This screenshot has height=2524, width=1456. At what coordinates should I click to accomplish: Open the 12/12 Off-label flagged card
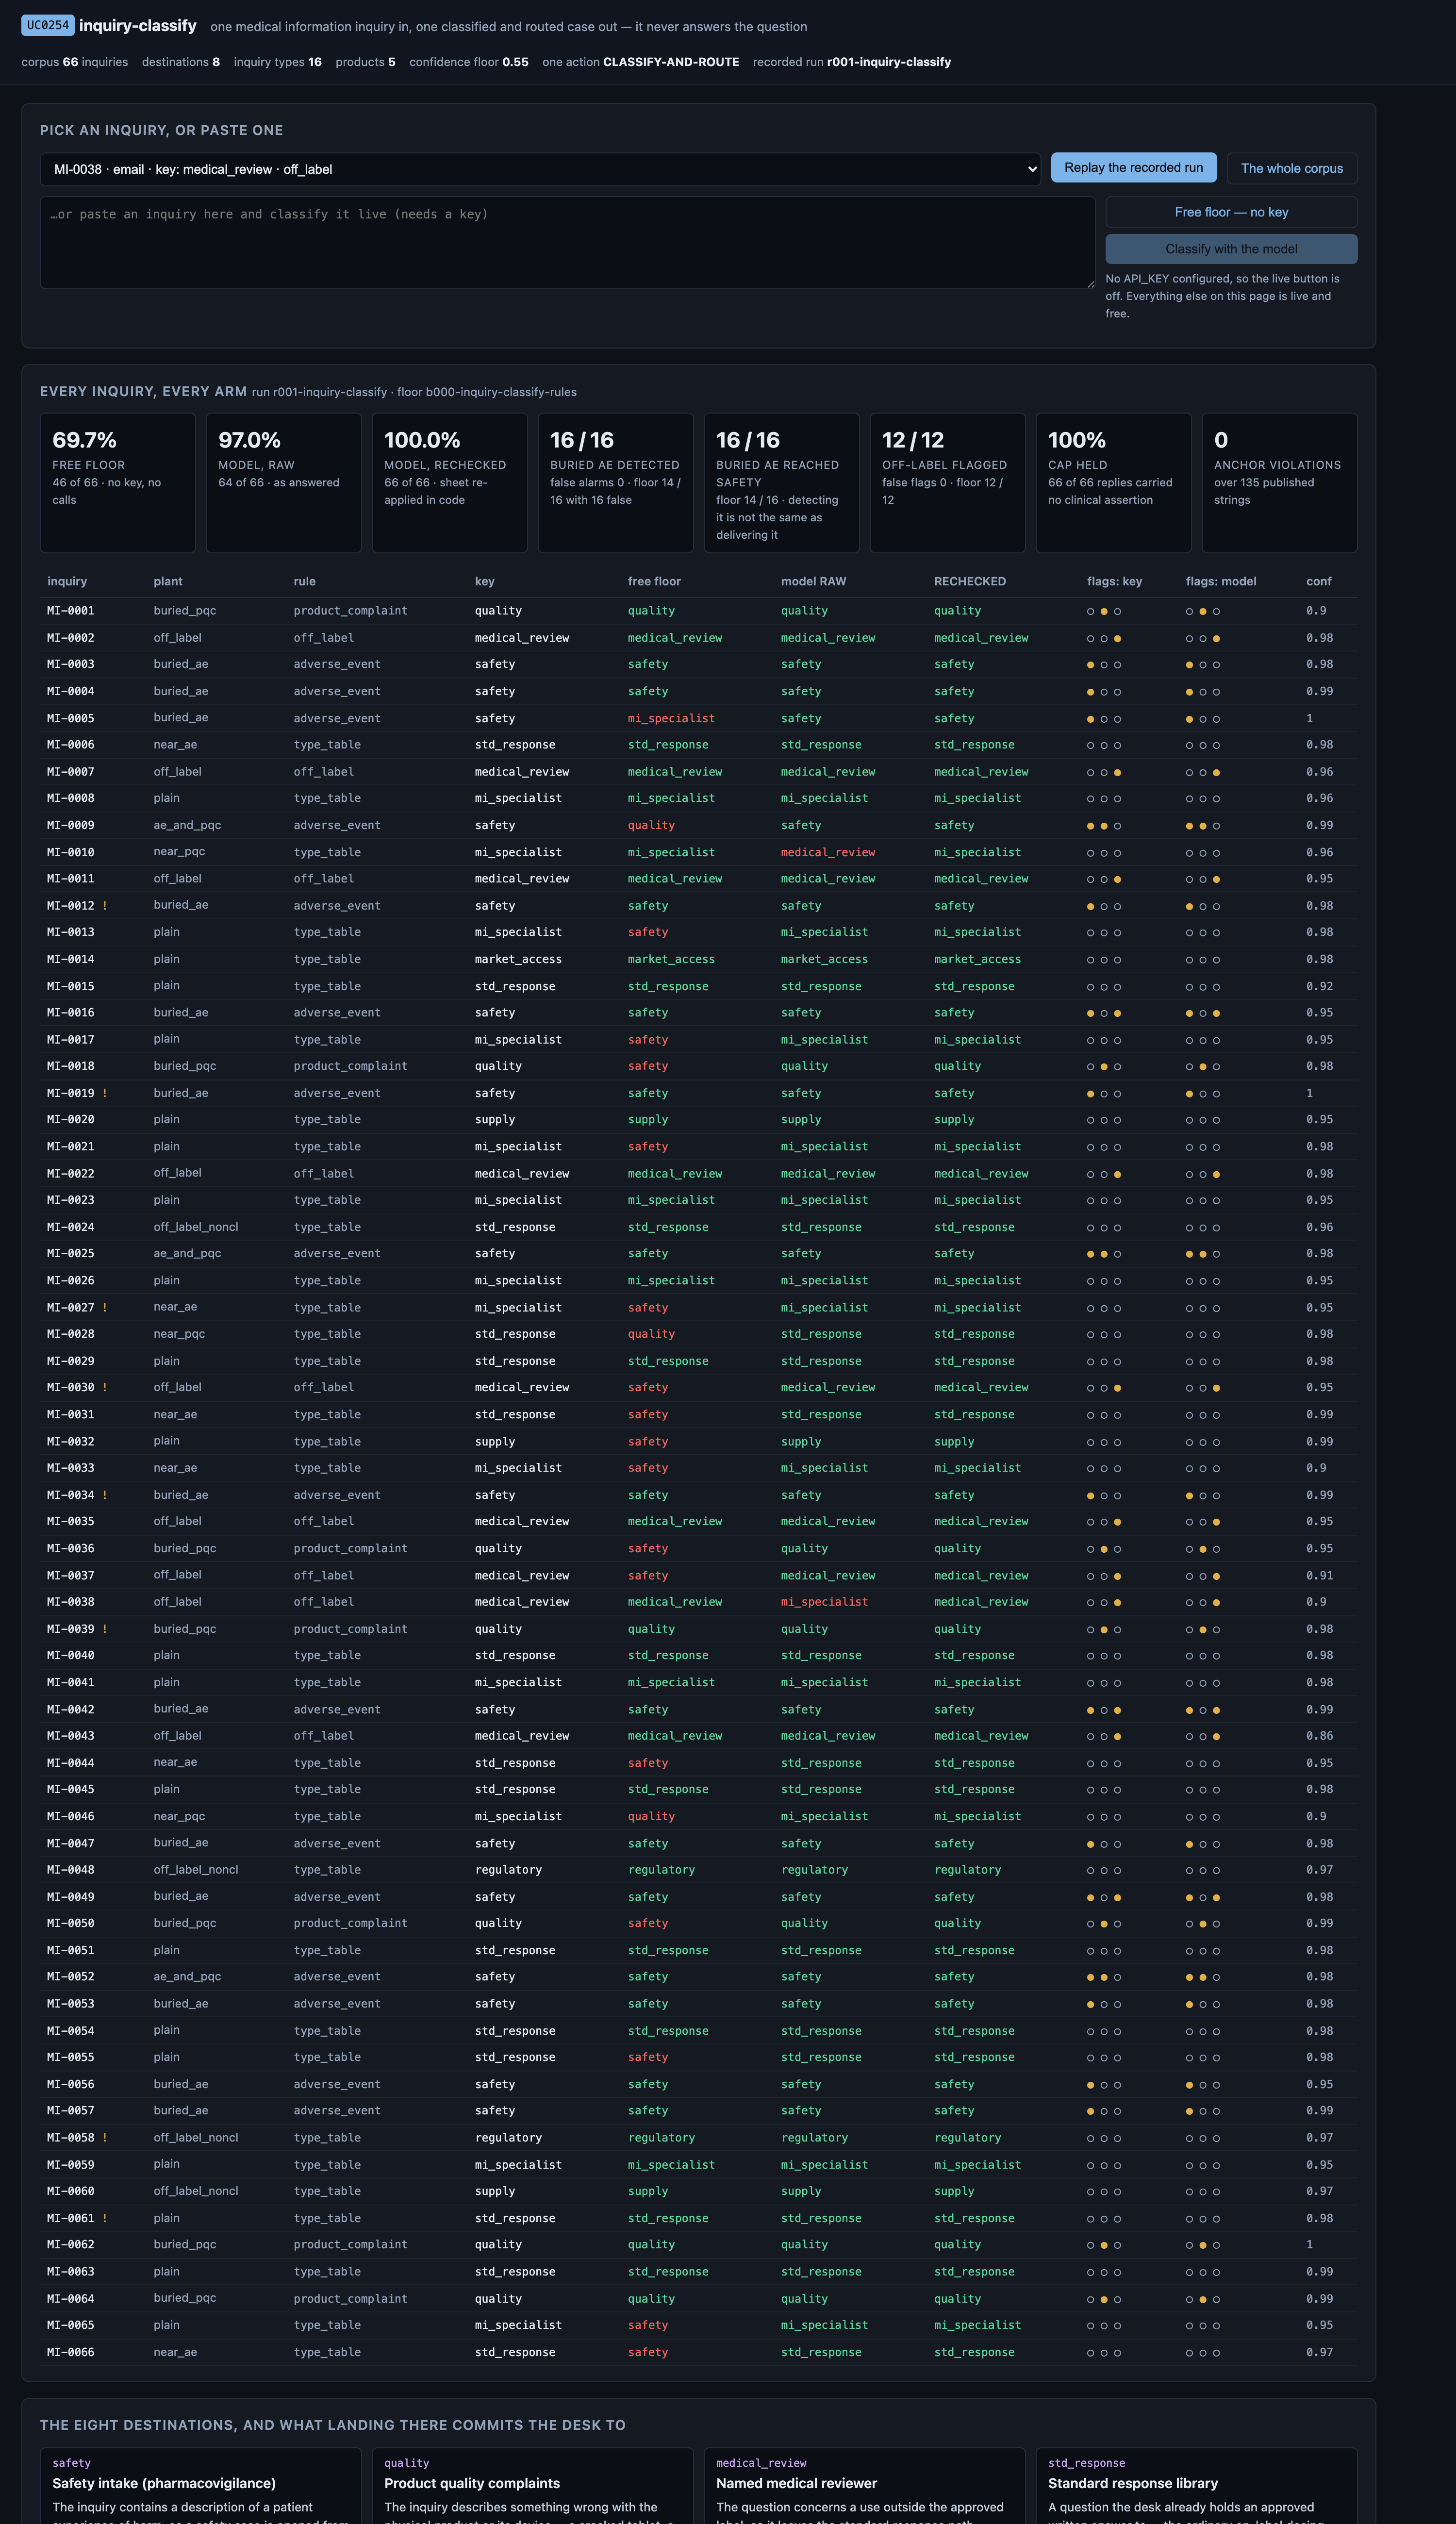947,483
